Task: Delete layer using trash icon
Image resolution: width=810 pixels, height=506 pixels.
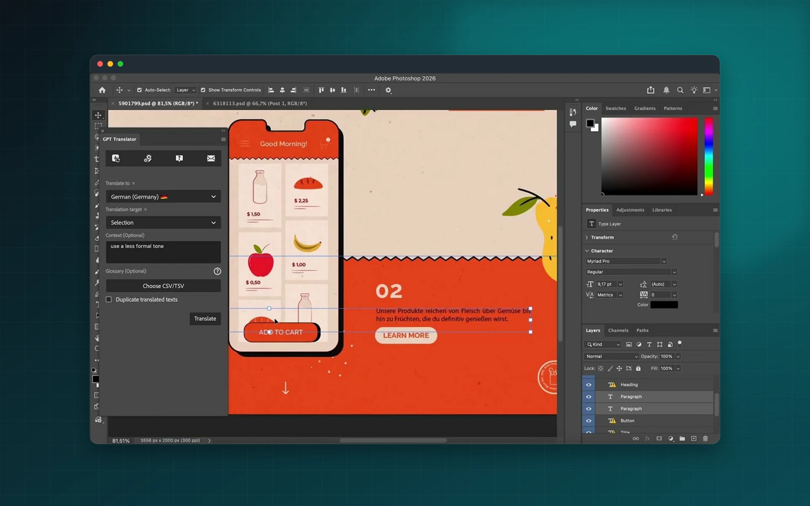Action: click(705, 439)
